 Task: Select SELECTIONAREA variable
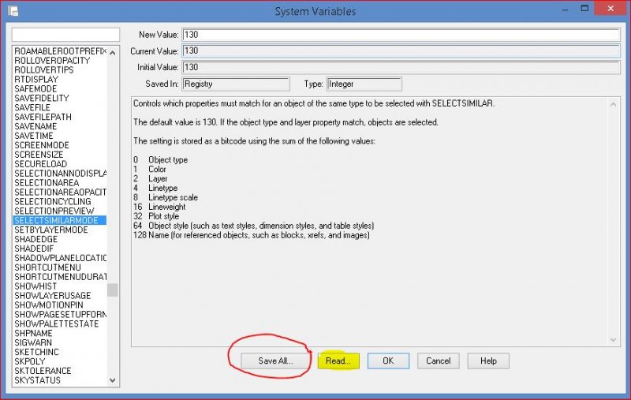pos(47,183)
